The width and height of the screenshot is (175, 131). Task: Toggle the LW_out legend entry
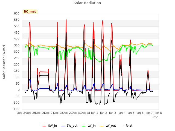(108, 126)
